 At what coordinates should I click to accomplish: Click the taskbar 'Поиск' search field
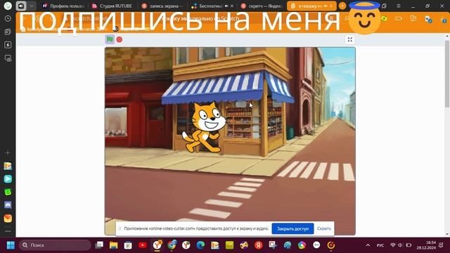point(55,245)
